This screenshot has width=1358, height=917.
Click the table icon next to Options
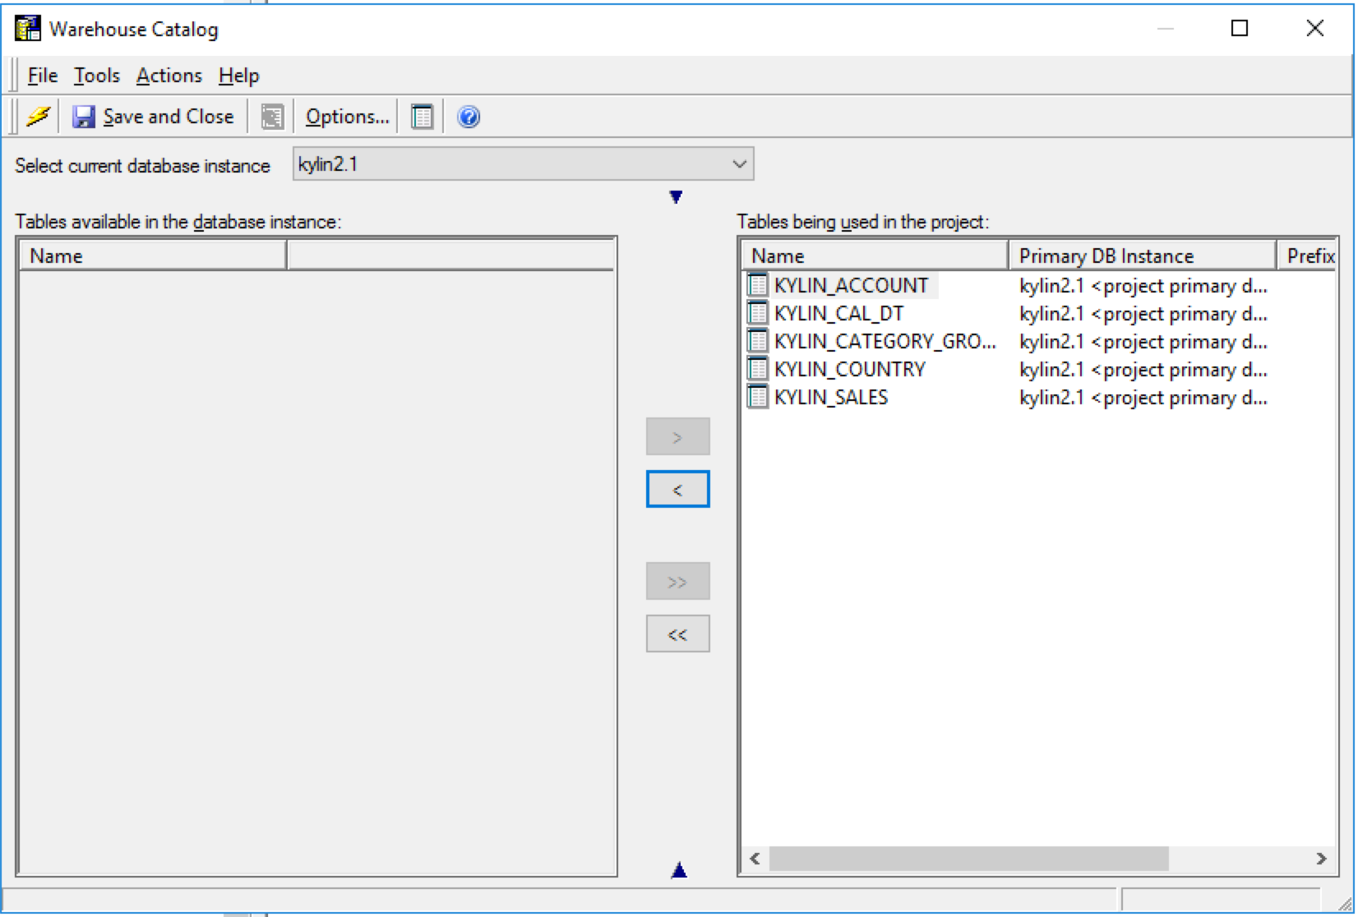422,117
